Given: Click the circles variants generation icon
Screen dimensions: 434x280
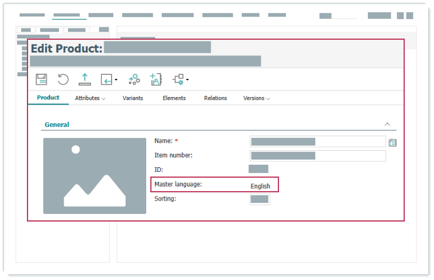Looking at the screenshot, I should point(134,79).
